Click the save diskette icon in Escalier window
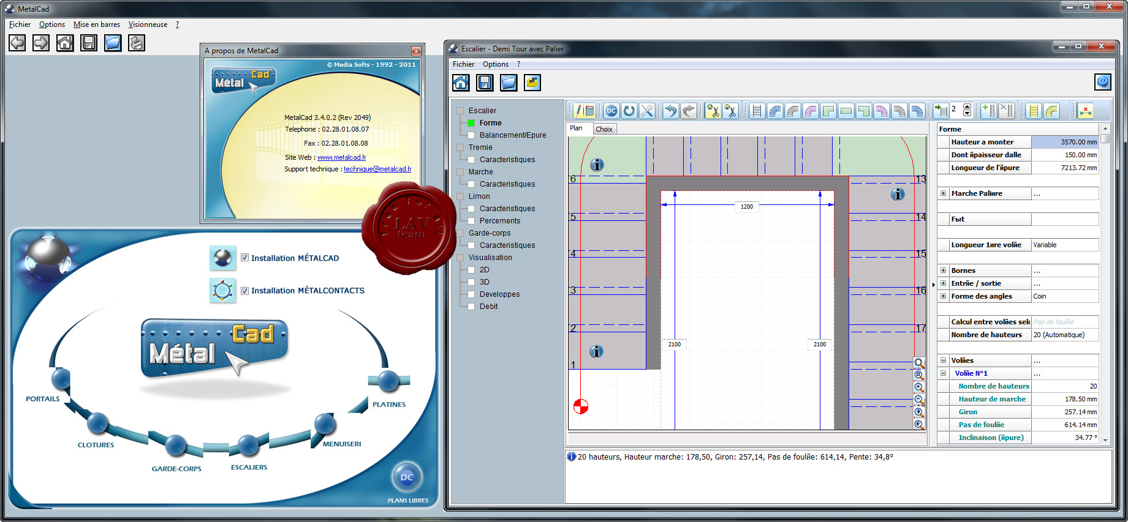 coord(485,83)
